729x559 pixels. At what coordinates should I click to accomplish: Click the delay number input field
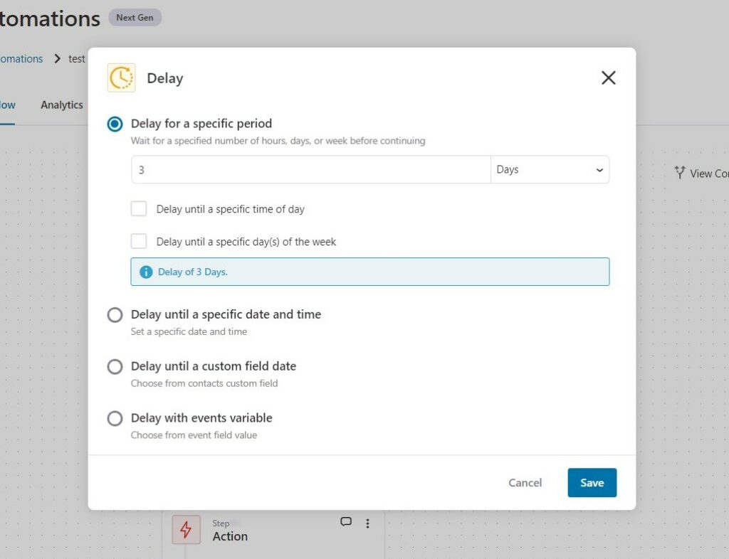[x=311, y=169]
